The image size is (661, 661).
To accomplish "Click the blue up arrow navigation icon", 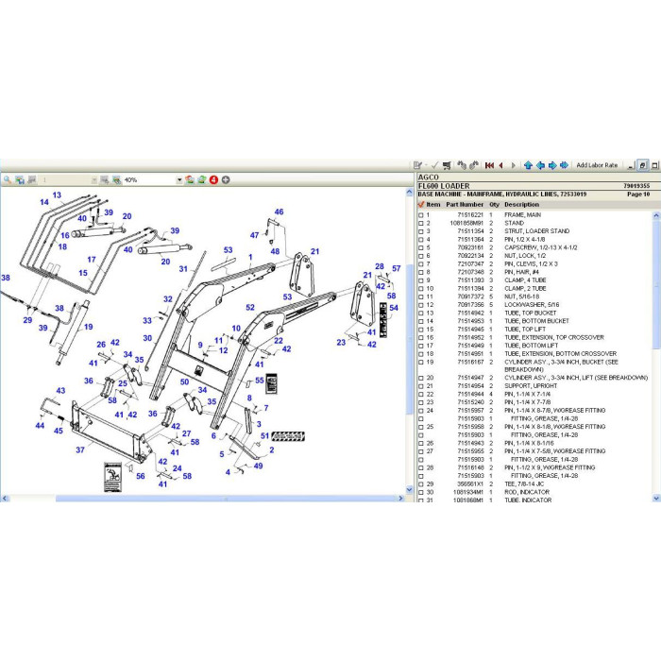I will pos(528,165).
